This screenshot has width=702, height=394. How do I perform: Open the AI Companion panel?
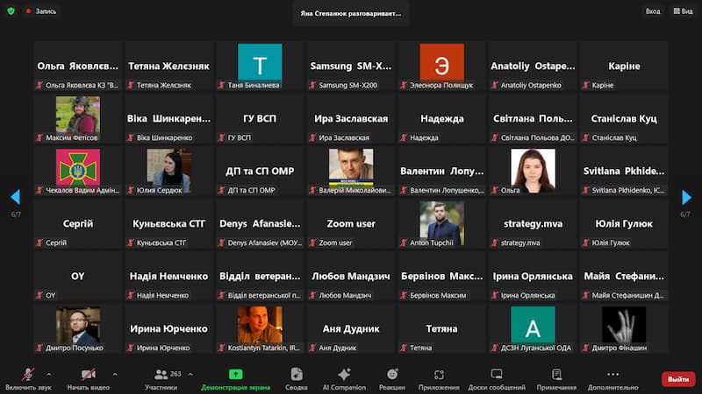344,377
